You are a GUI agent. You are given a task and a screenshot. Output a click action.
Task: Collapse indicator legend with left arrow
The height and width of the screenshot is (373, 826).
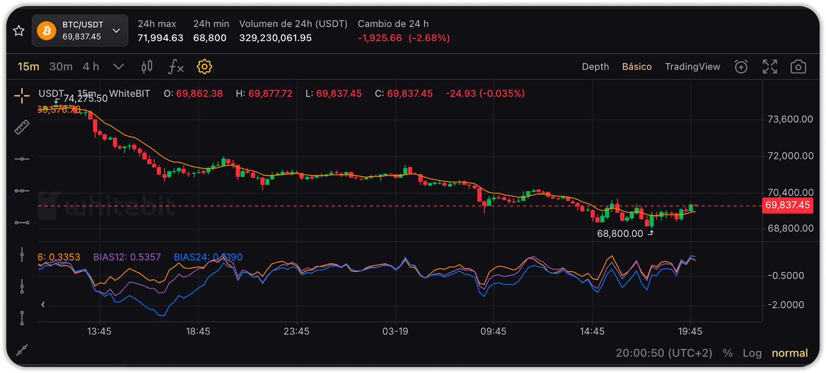pyautogui.click(x=43, y=304)
